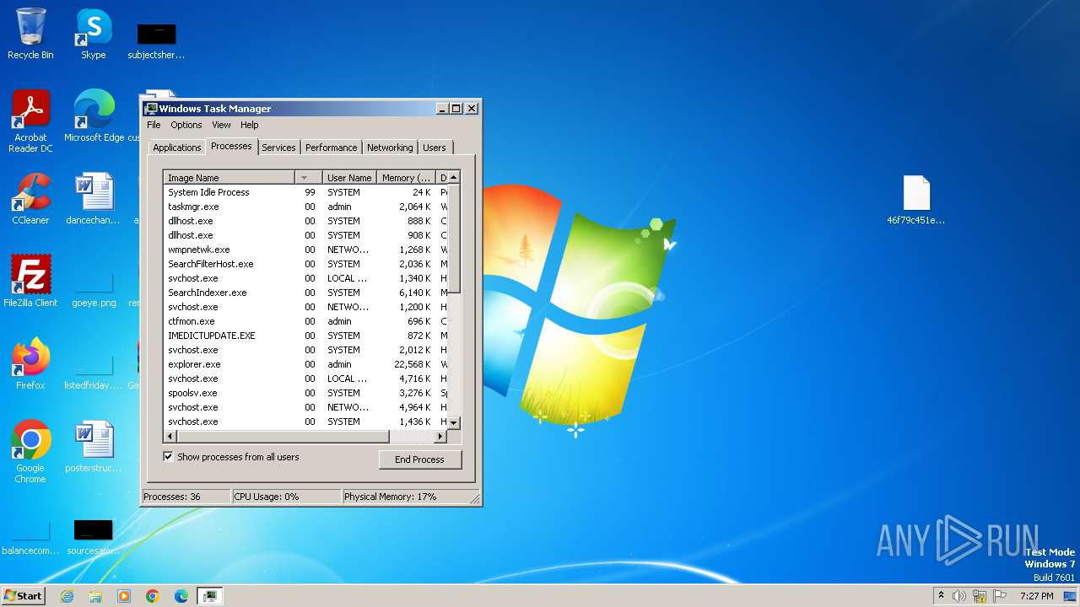Select SearchIndexer.exe process
This screenshot has height=607, width=1080.
pos(305,293)
